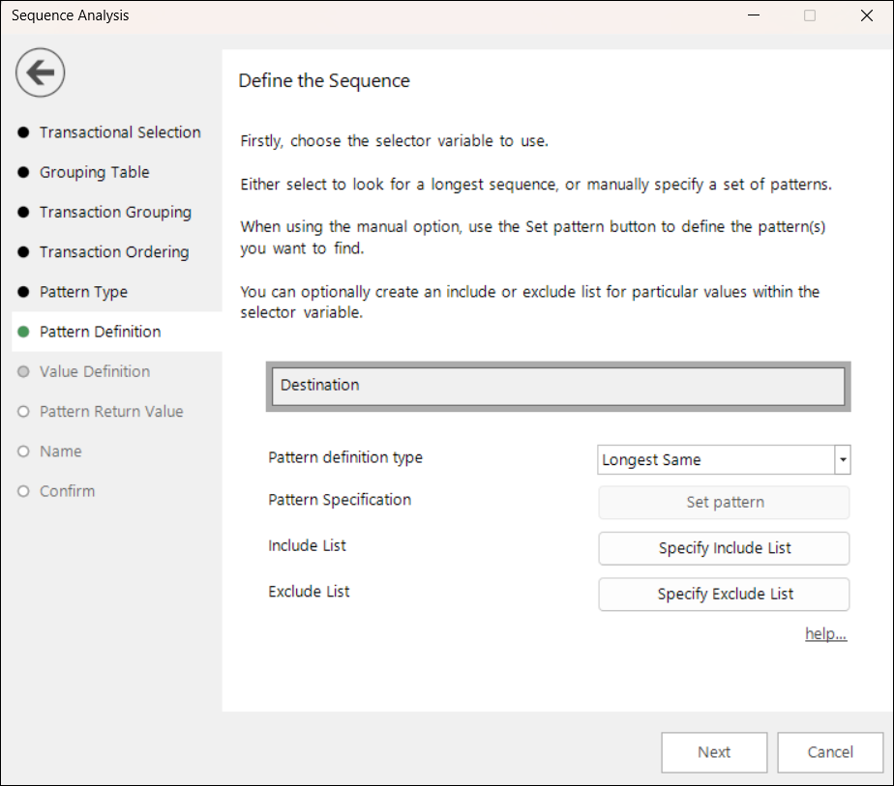Click the Exclude List label
Image resolution: width=894 pixels, height=786 pixels.
309,592
